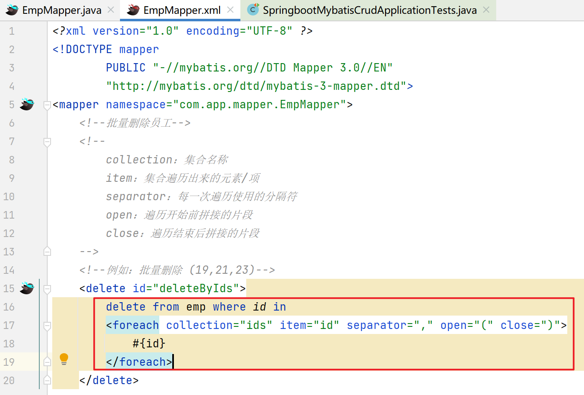Open SpringbootMybatisCrudApplicationTests.java tab
The height and width of the screenshot is (395, 584).
[x=370, y=10]
